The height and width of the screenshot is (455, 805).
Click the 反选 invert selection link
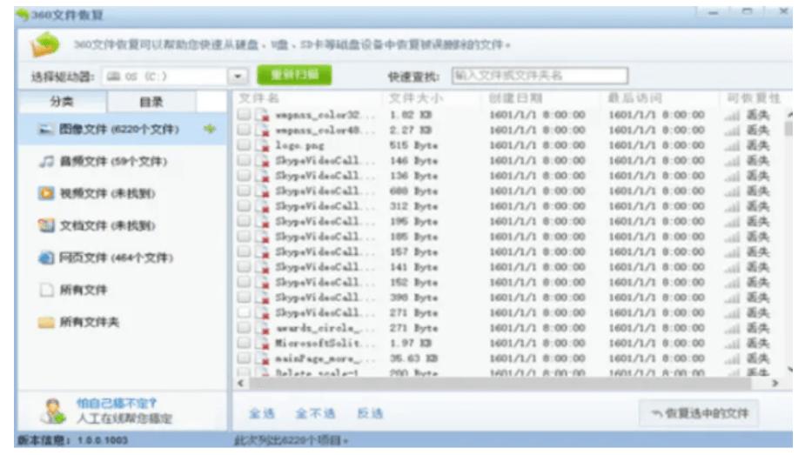coord(370,413)
